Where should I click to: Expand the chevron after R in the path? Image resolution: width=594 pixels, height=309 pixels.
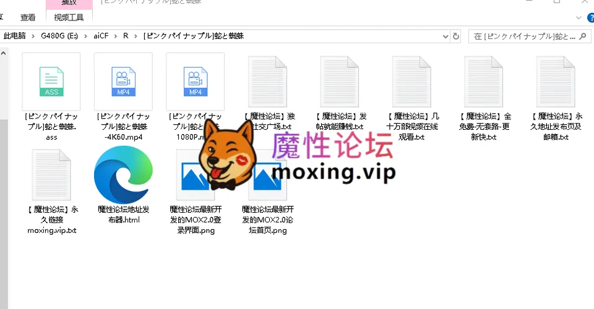tap(136, 36)
